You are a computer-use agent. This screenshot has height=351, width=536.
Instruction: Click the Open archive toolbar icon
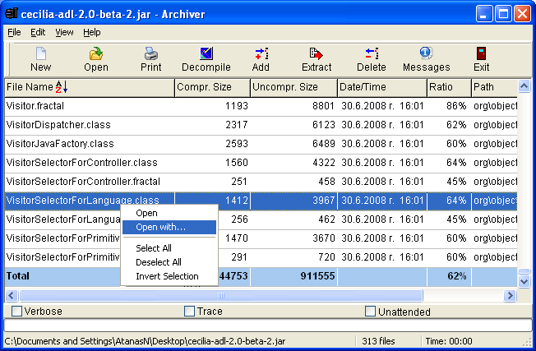(96, 53)
